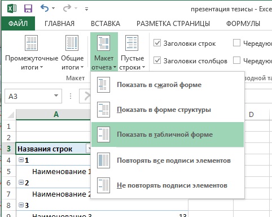Select the Наименование 2 cell
This screenshot has width=272, height=217.
tap(54, 194)
